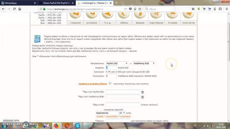Open the PayPal USD source currency dropdown
The image size is (230, 129).
tap(117, 63)
